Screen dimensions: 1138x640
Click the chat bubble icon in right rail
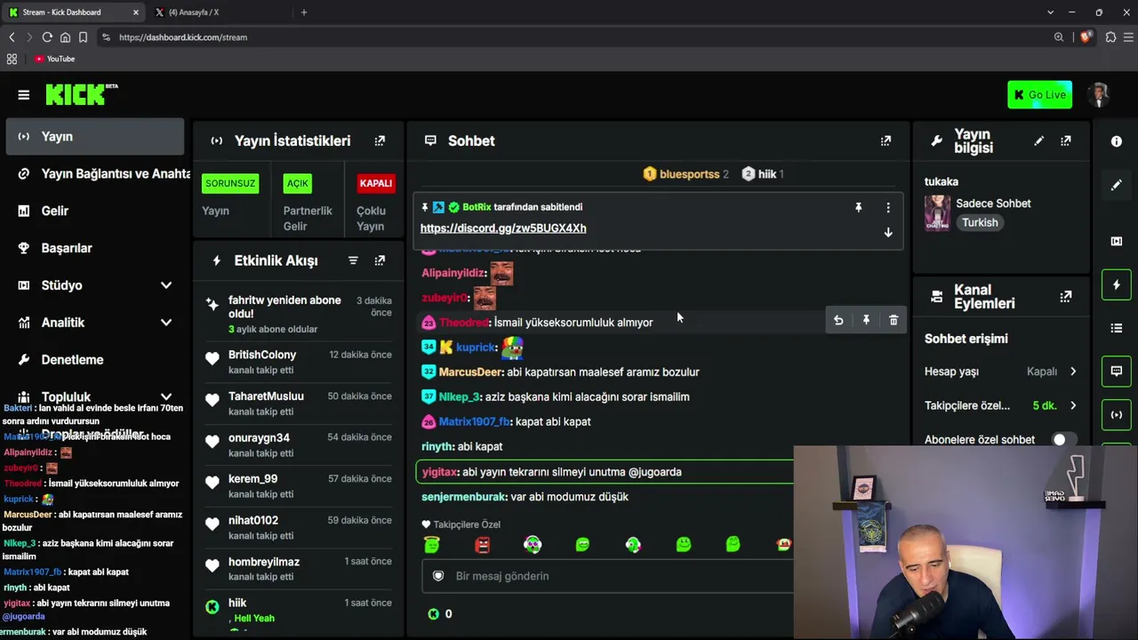1117,372
